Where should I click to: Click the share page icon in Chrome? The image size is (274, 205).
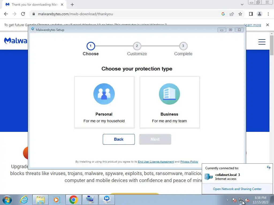point(232,14)
